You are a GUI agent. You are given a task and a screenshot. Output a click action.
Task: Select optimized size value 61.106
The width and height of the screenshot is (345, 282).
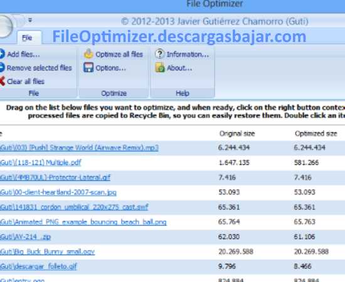(x=304, y=236)
